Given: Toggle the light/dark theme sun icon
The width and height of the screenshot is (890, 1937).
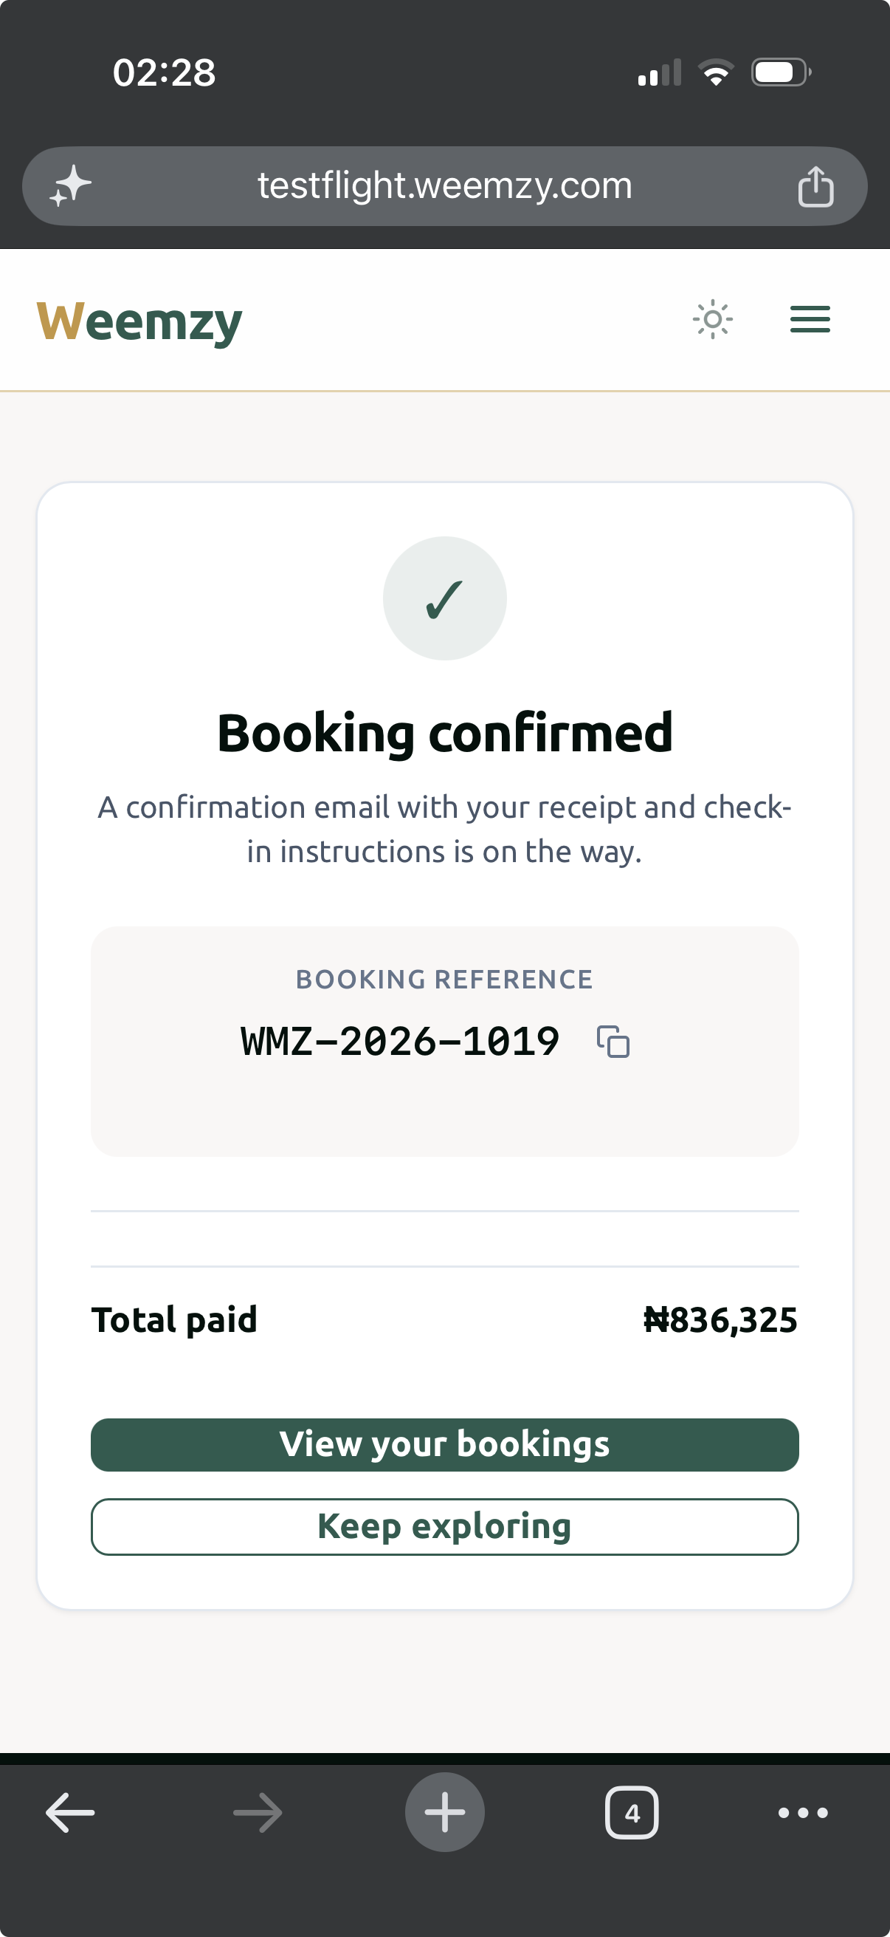Looking at the screenshot, I should coord(712,320).
